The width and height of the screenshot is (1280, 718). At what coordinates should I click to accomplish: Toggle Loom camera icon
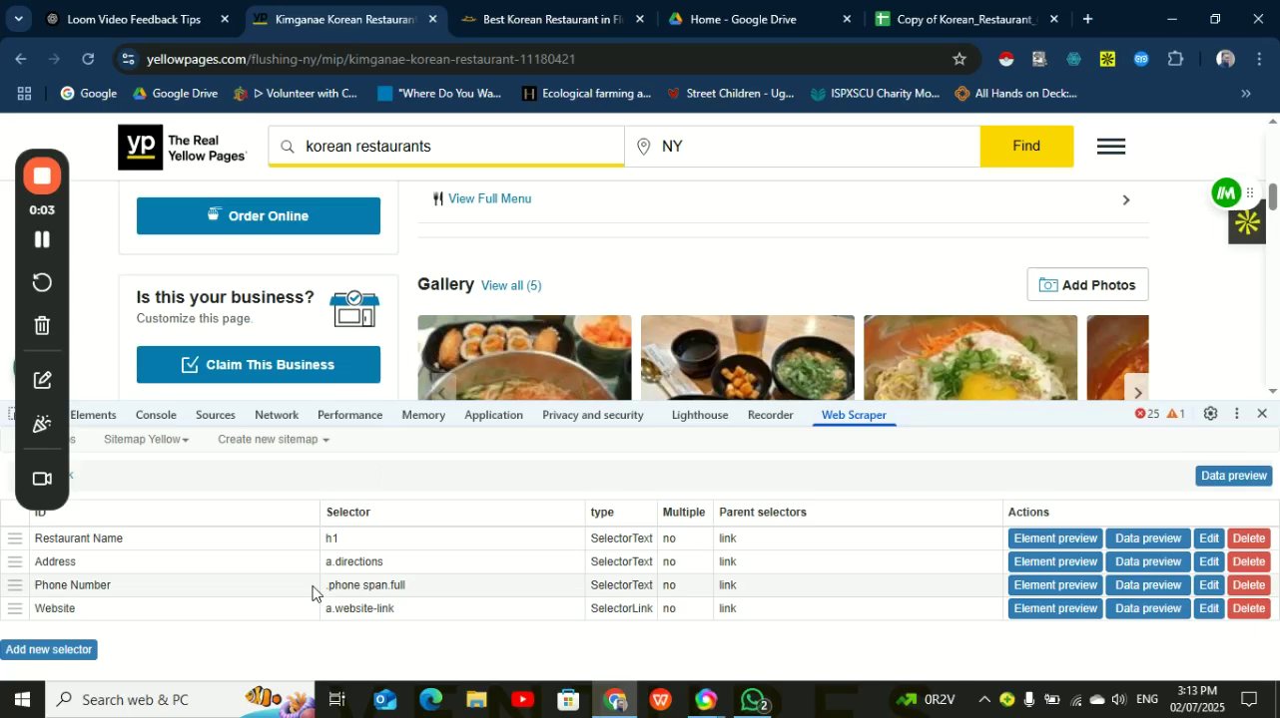click(42, 479)
